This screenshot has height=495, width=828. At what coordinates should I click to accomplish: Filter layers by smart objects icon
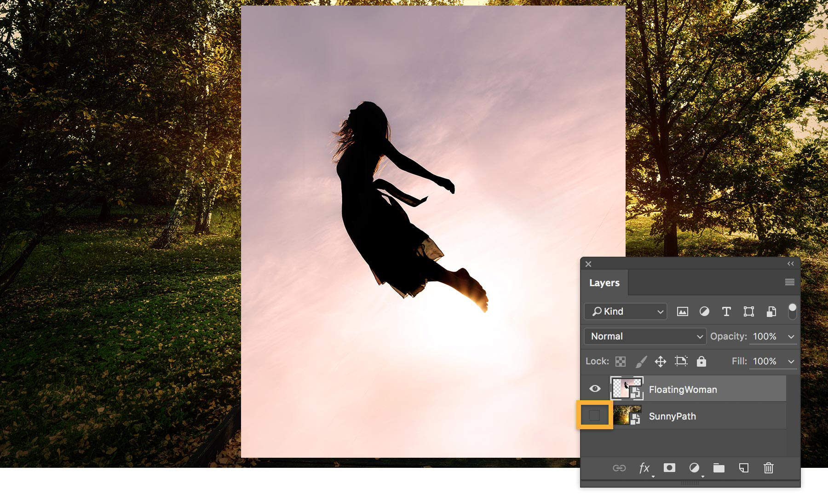point(770,311)
